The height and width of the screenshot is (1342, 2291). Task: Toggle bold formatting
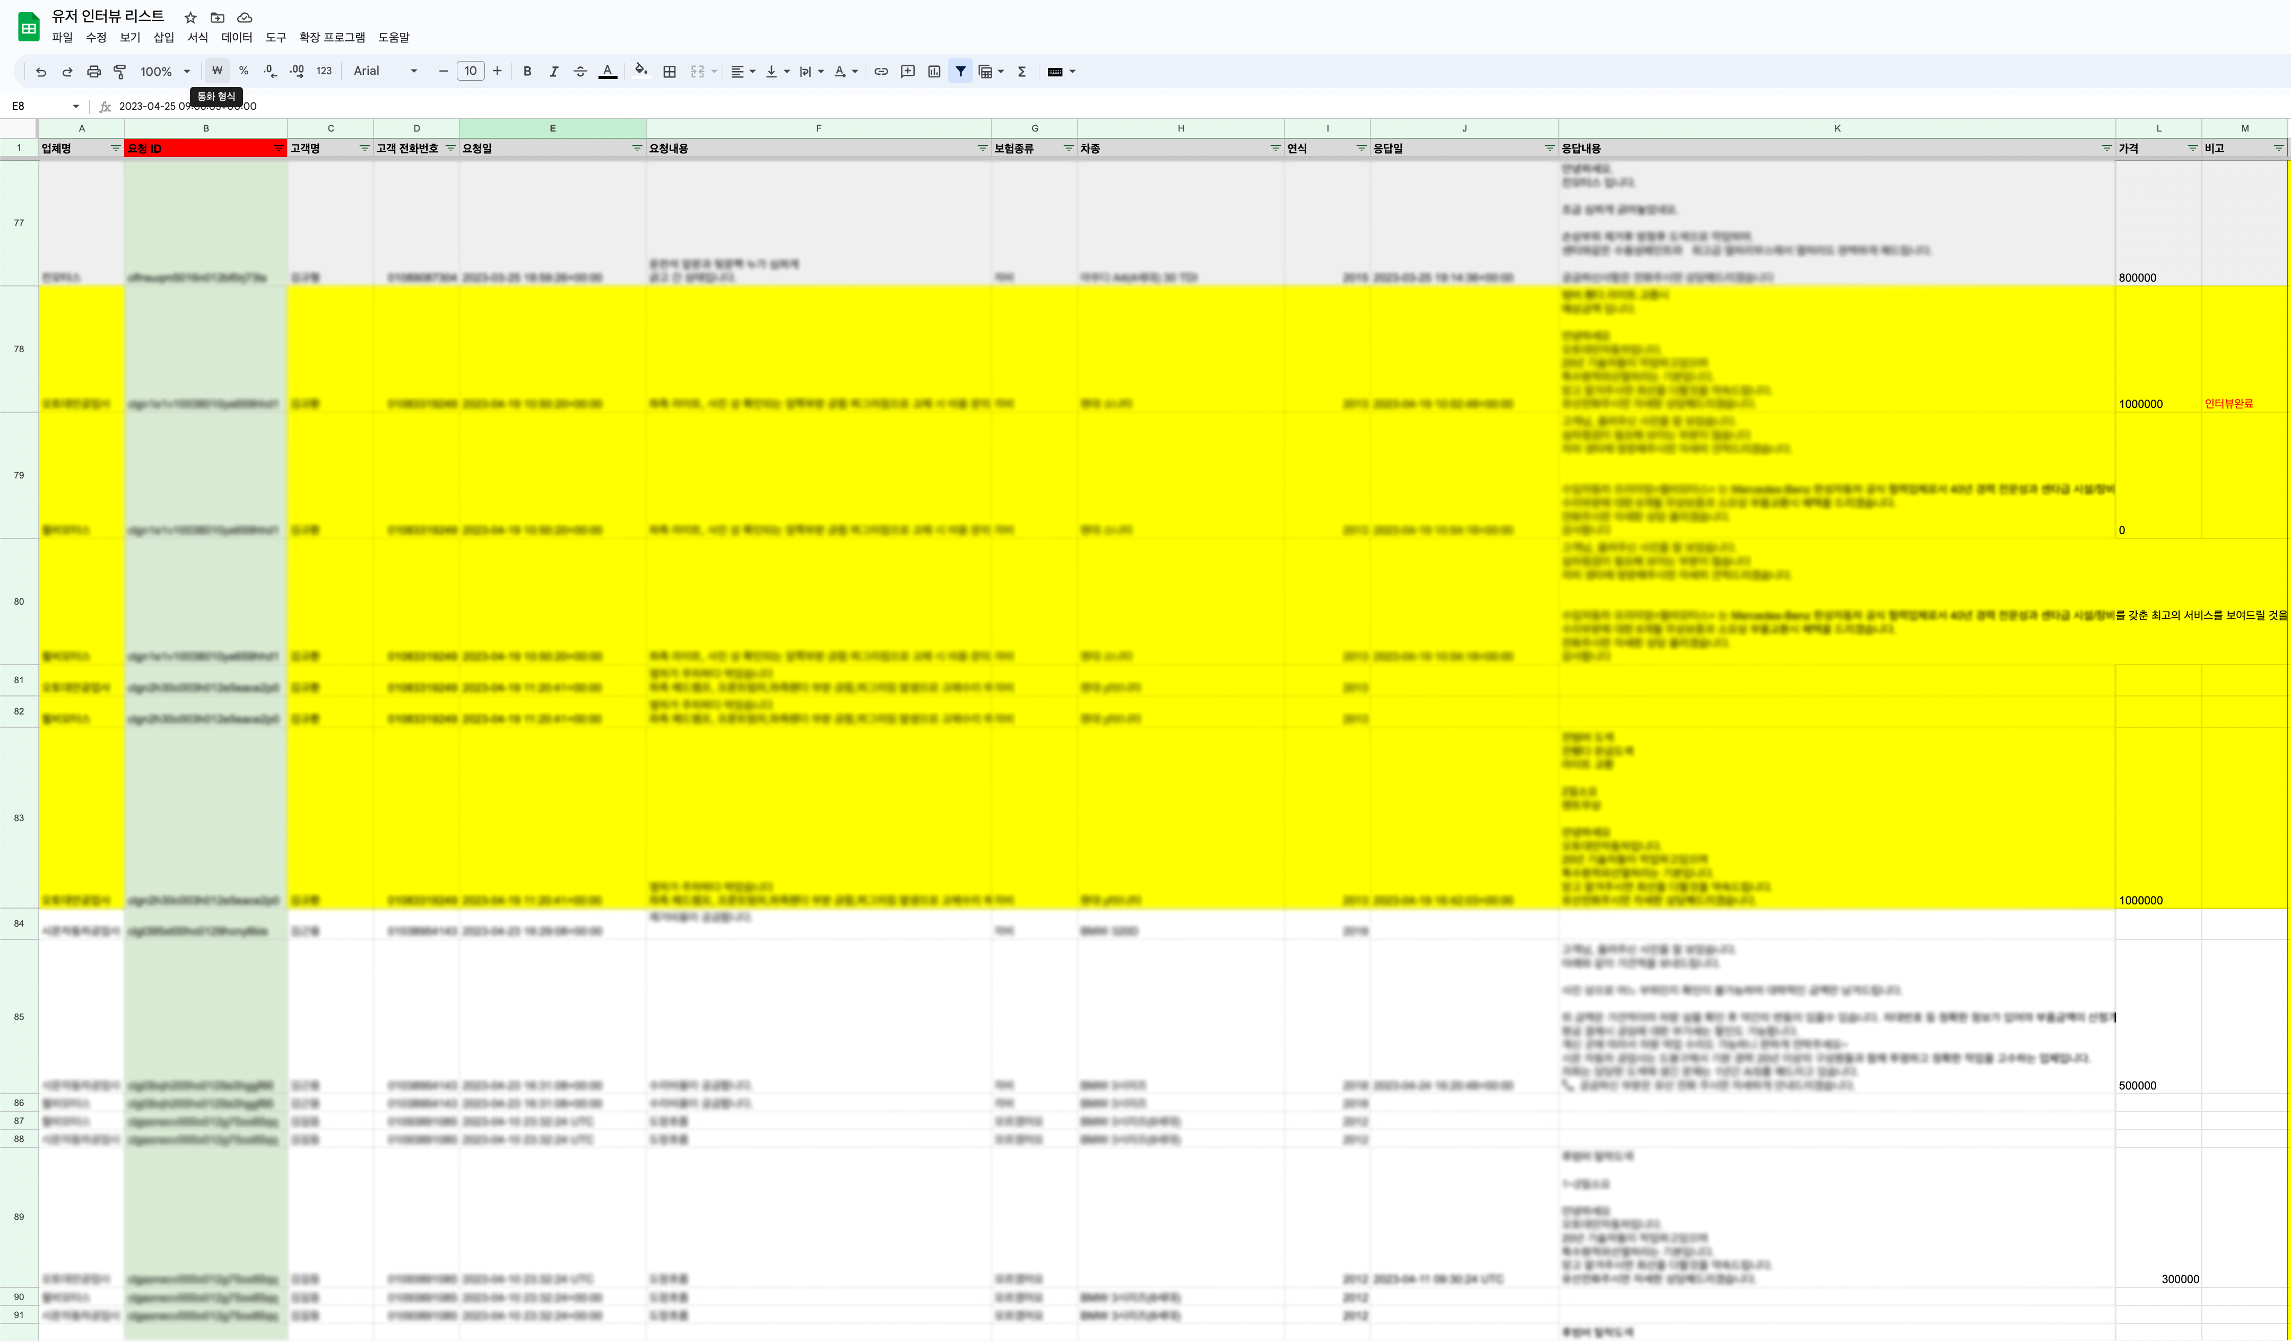pos(527,71)
